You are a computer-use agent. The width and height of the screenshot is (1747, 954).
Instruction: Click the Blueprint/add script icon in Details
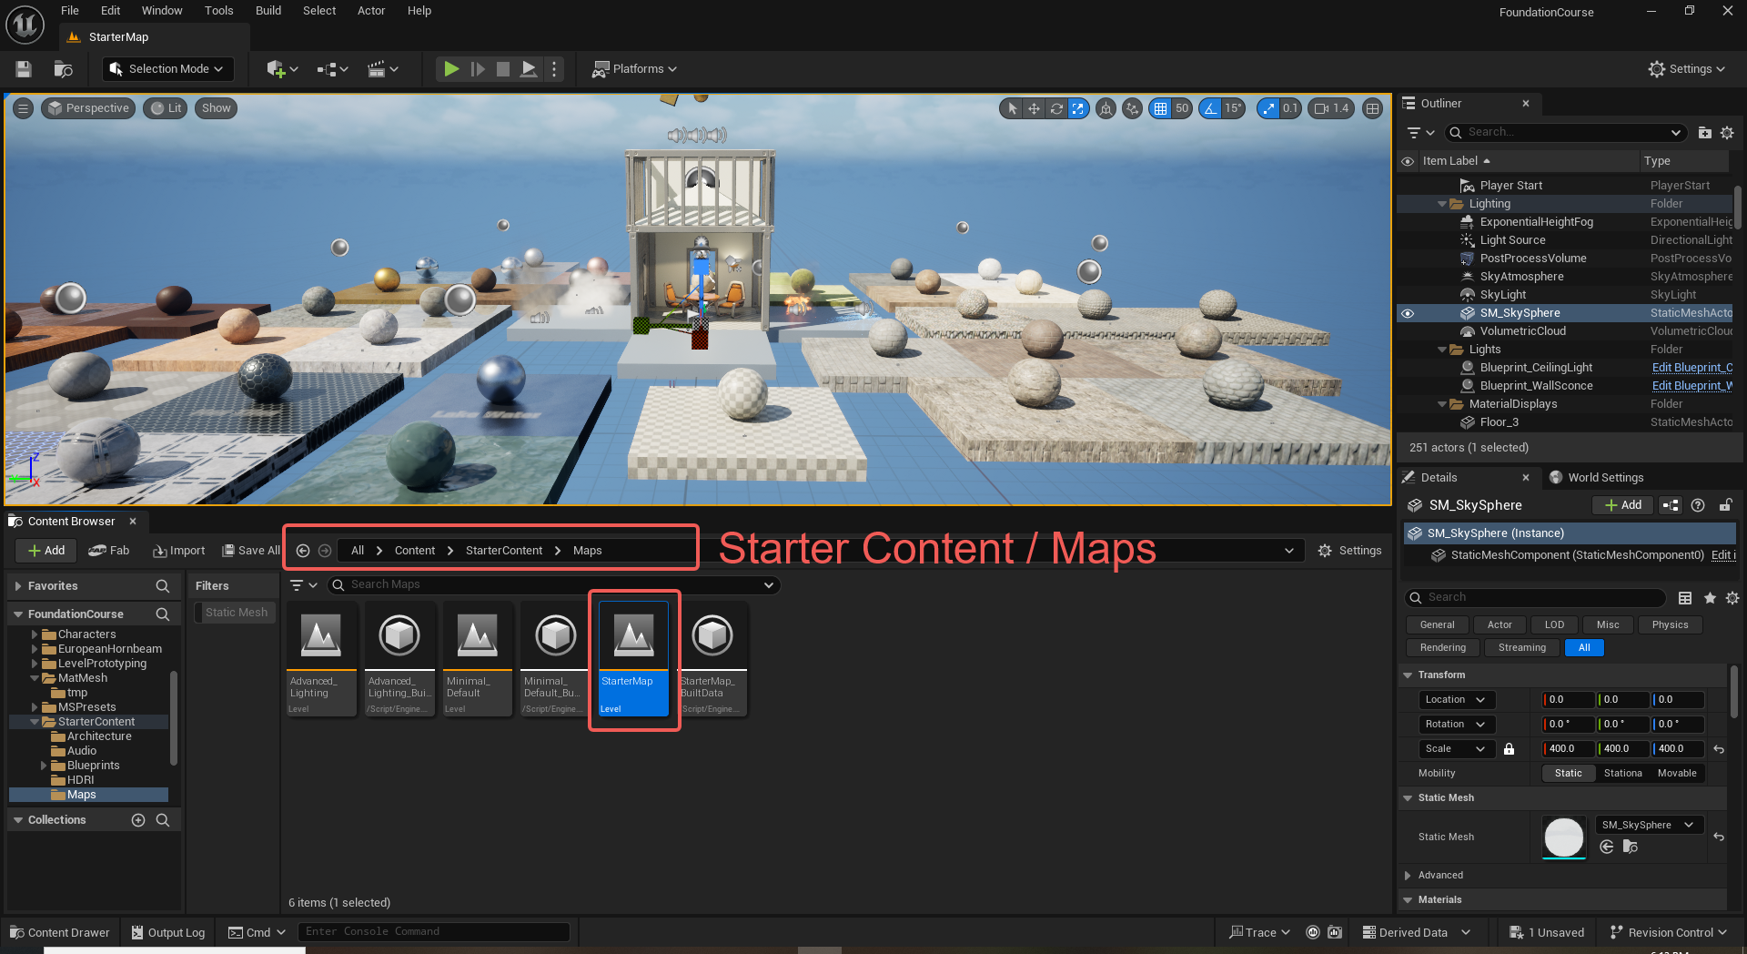[1671, 505]
